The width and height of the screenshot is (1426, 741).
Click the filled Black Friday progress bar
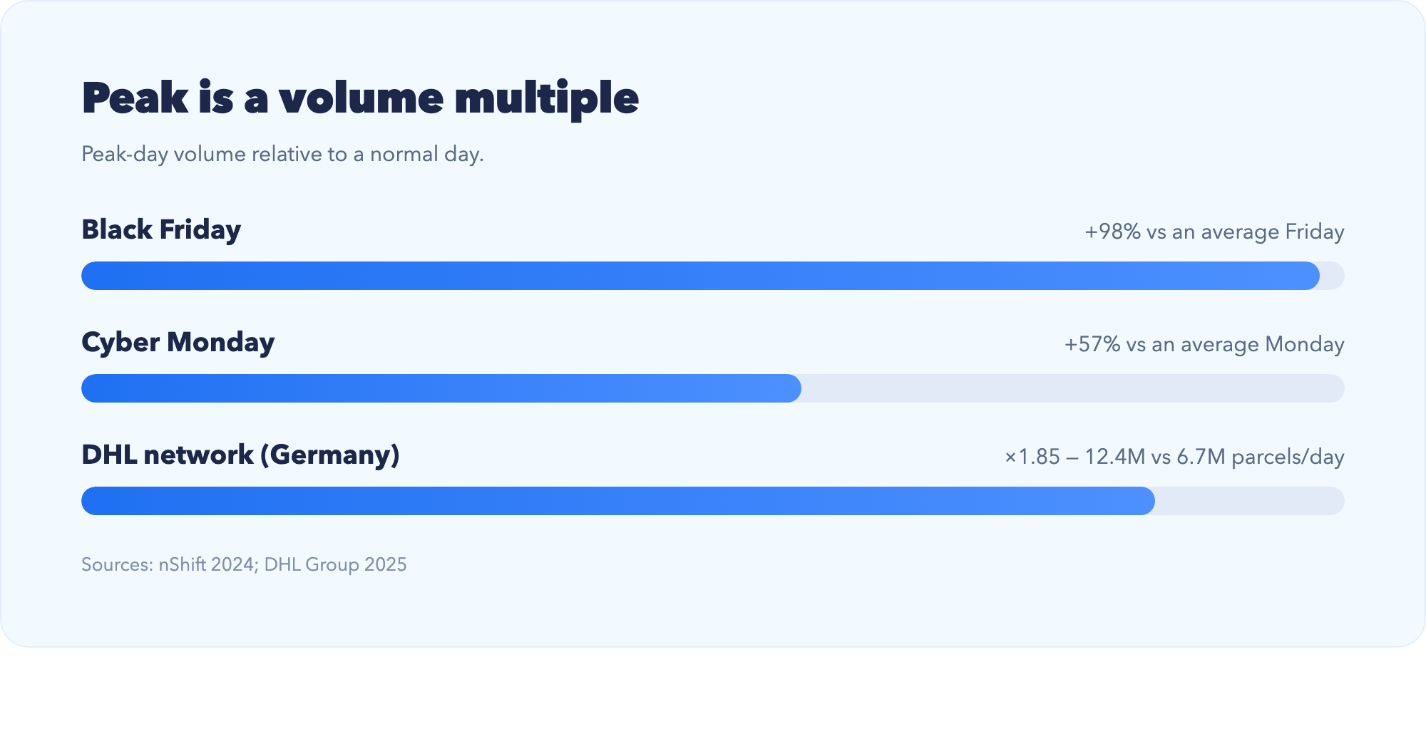(x=700, y=276)
